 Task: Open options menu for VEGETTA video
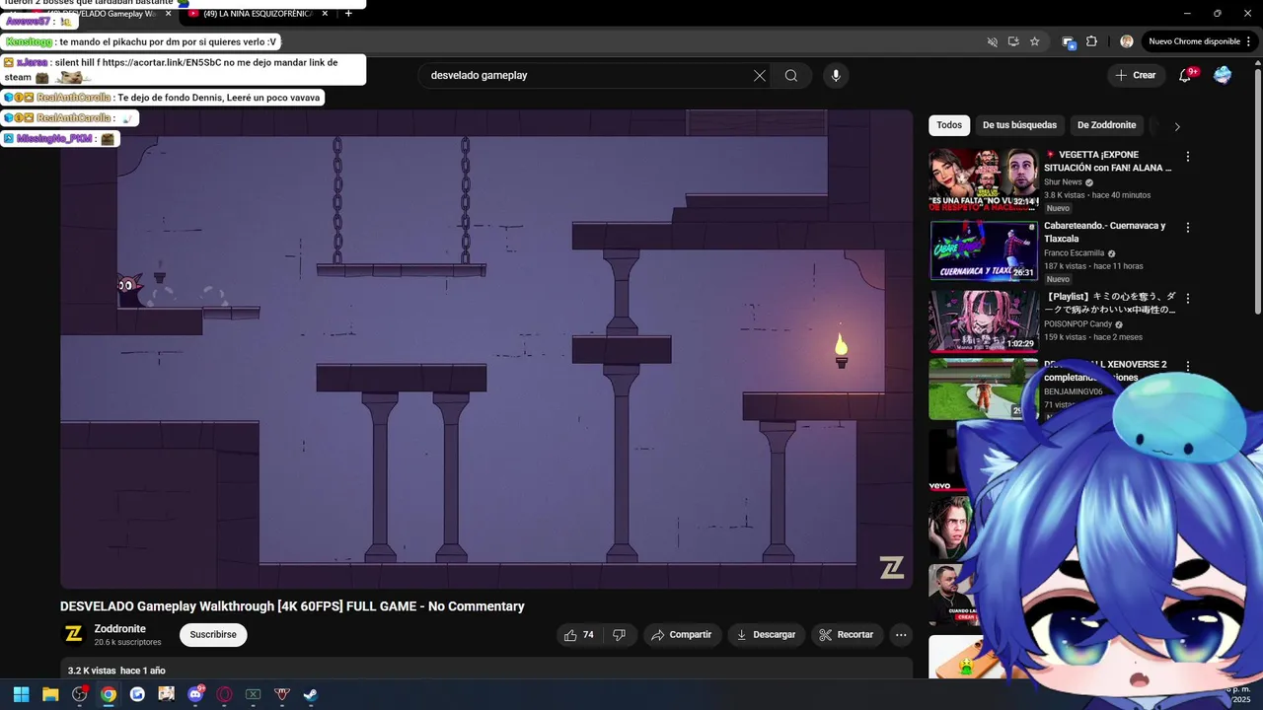pyautogui.click(x=1188, y=157)
